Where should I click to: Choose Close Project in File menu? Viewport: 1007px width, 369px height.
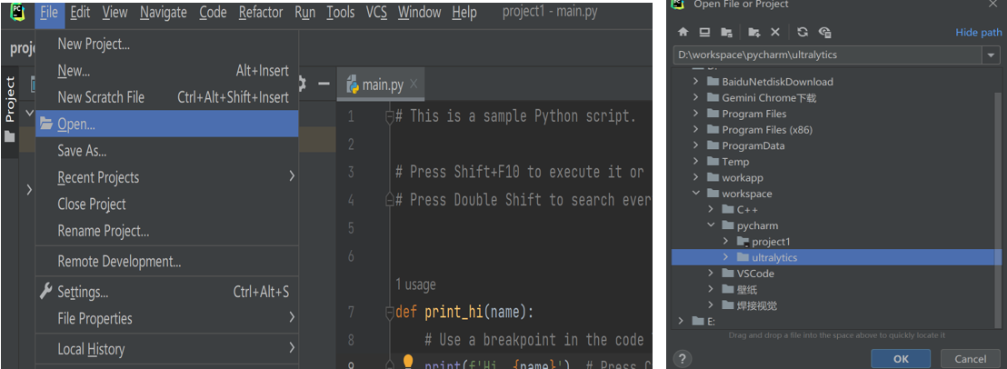click(x=167, y=204)
